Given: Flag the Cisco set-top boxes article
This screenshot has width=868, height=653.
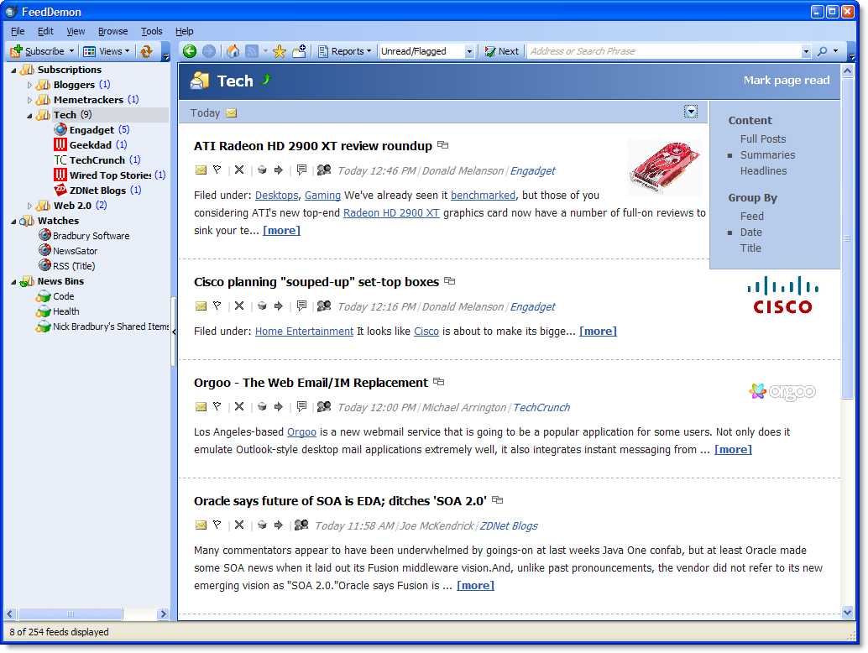Looking at the screenshot, I should (217, 306).
